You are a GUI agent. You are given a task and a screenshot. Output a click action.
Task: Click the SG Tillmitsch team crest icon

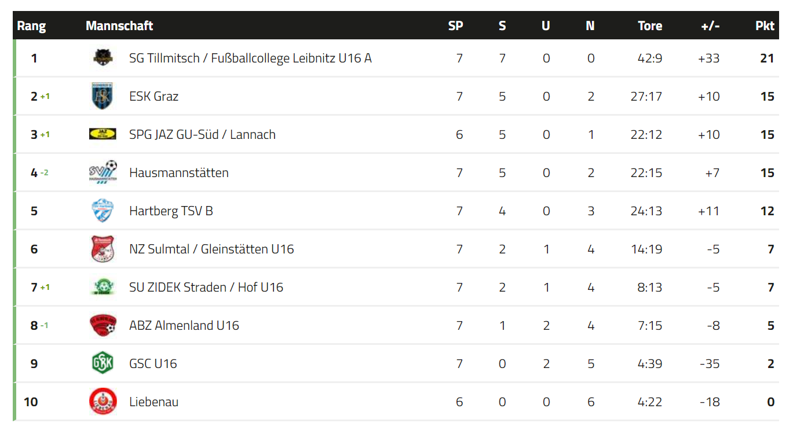tap(103, 58)
